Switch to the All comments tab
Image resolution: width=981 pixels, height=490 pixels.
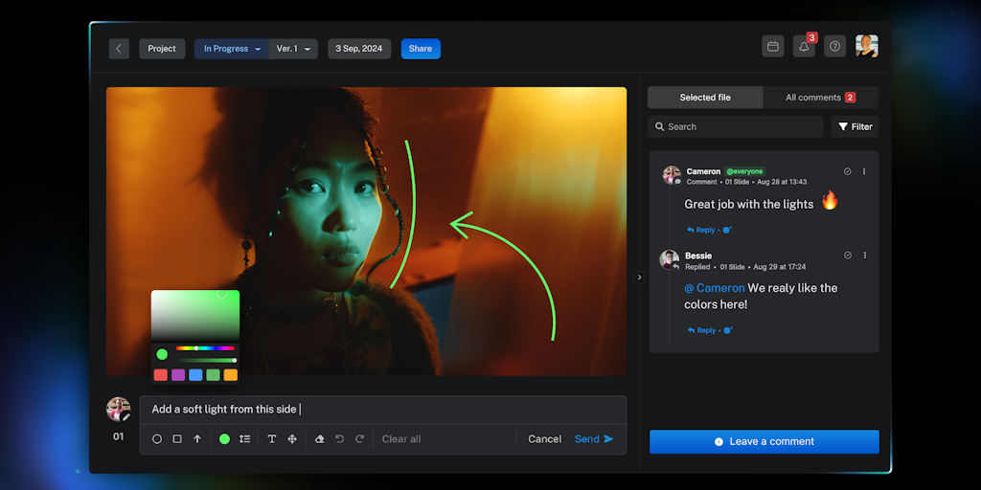(x=819, y=98)
